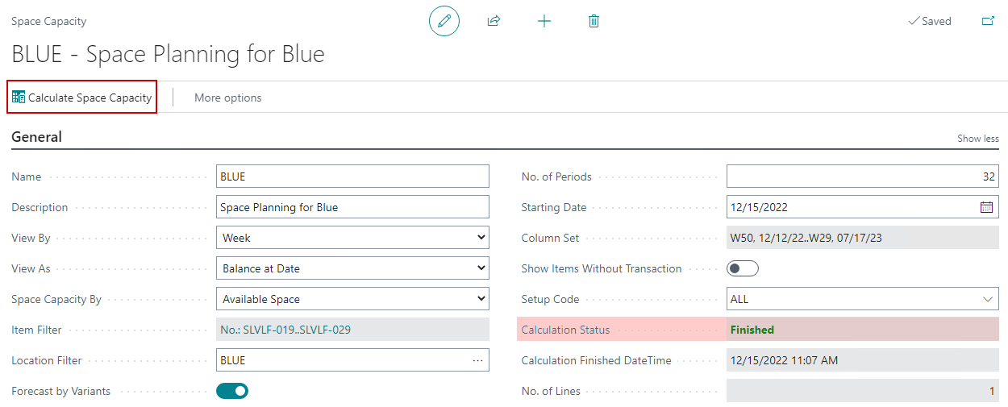Click the pencil edit icon
Image resolution: width=1008 pixels, height=407 pixels.
point(444,21)
